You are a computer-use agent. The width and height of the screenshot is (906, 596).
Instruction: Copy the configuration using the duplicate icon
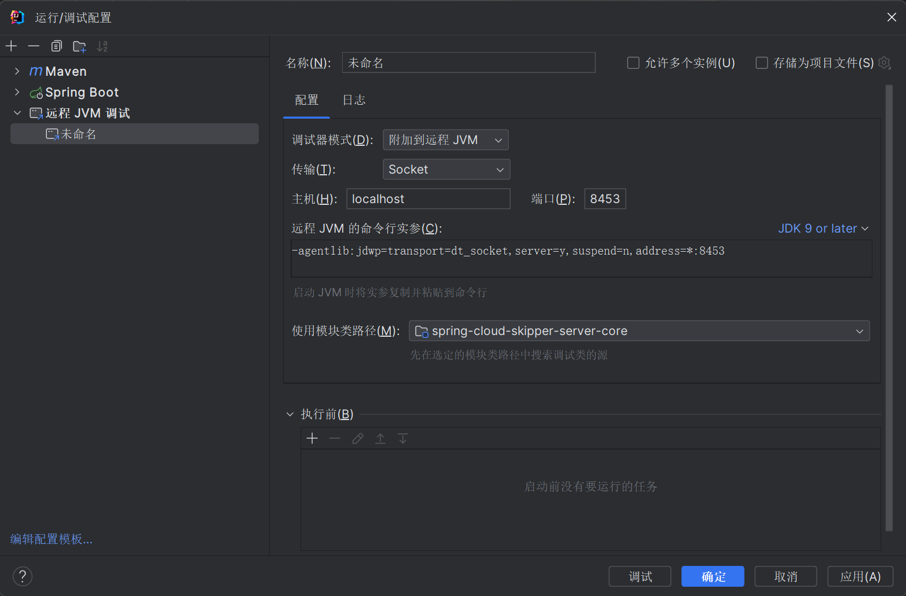(x=56, y=46)
